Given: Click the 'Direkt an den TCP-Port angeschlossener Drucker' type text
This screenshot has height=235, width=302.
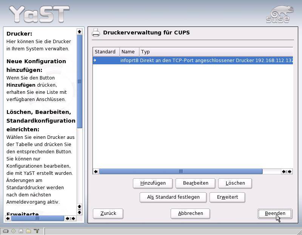Looking at the screenshot, I should click(x=197, y=61).
